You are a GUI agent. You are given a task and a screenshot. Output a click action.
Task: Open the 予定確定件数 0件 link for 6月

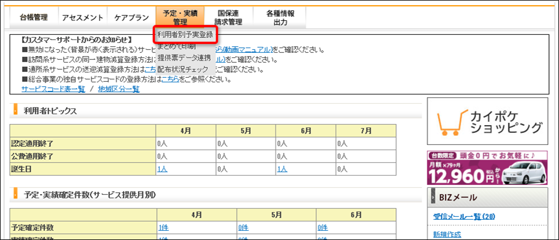(x=323, y=228)
